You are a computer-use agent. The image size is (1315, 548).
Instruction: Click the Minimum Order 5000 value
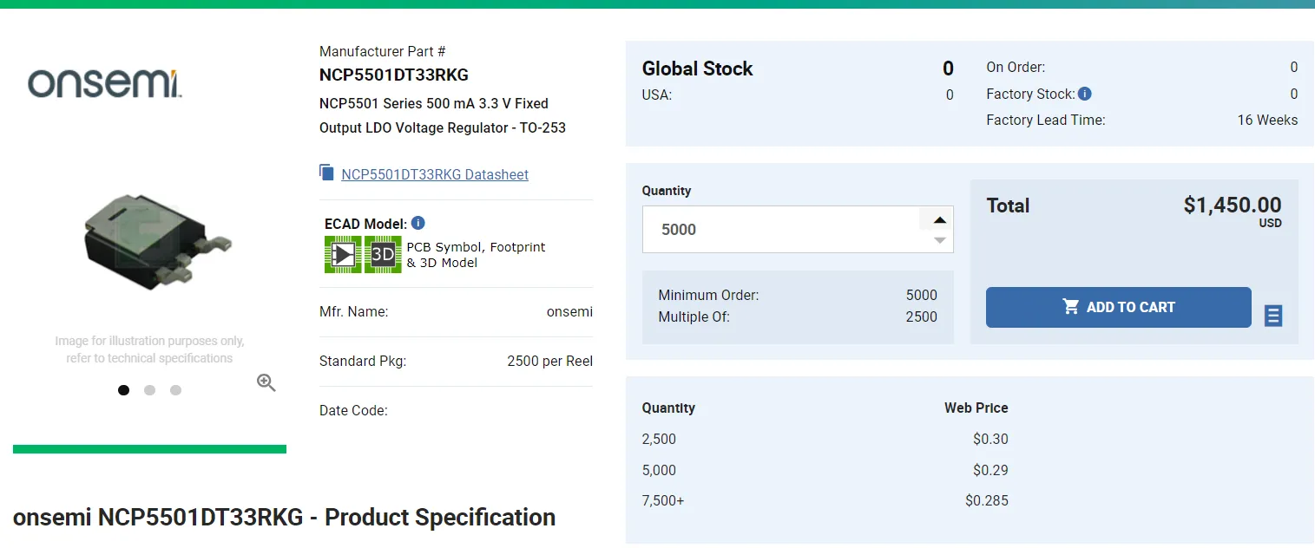pos(921,295)
